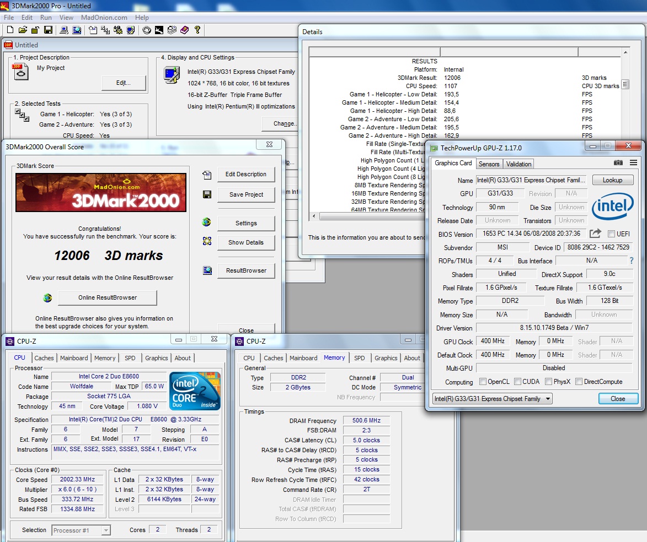Click the run benchmark toolbar icon
This screenshot has width=647, height=542.
click(147, 30)
